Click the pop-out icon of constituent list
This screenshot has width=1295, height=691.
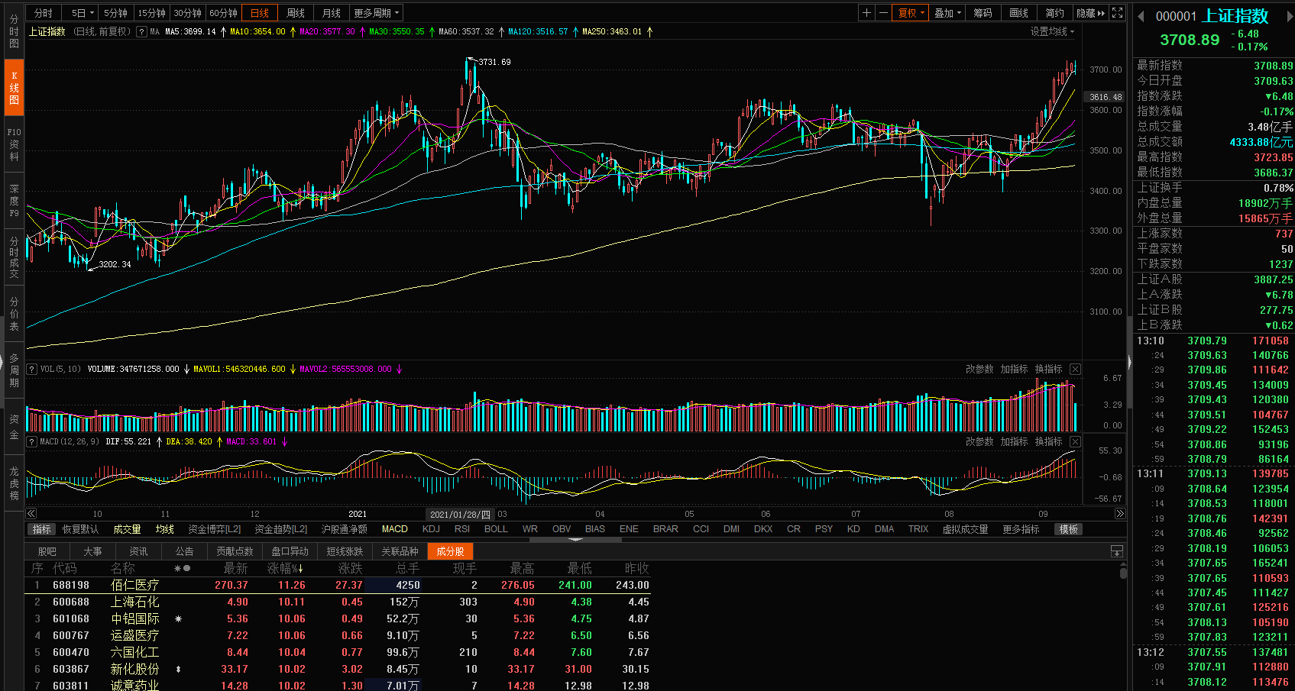(x=1117, y=551)
